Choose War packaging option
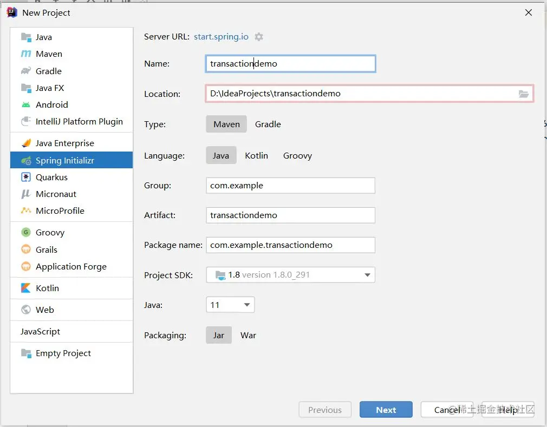 (x=248, y=335)
